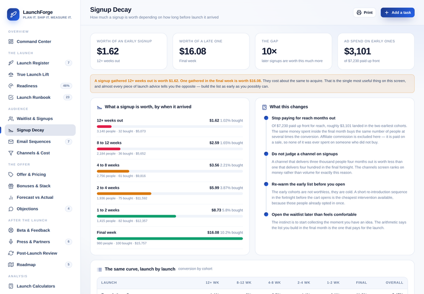Click the Command Center grid icon
424x294 pixels.
(11, 42)
